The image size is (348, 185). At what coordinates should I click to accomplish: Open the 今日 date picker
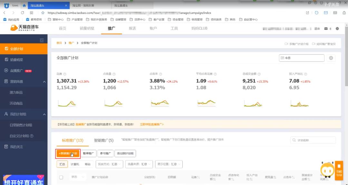302,58
